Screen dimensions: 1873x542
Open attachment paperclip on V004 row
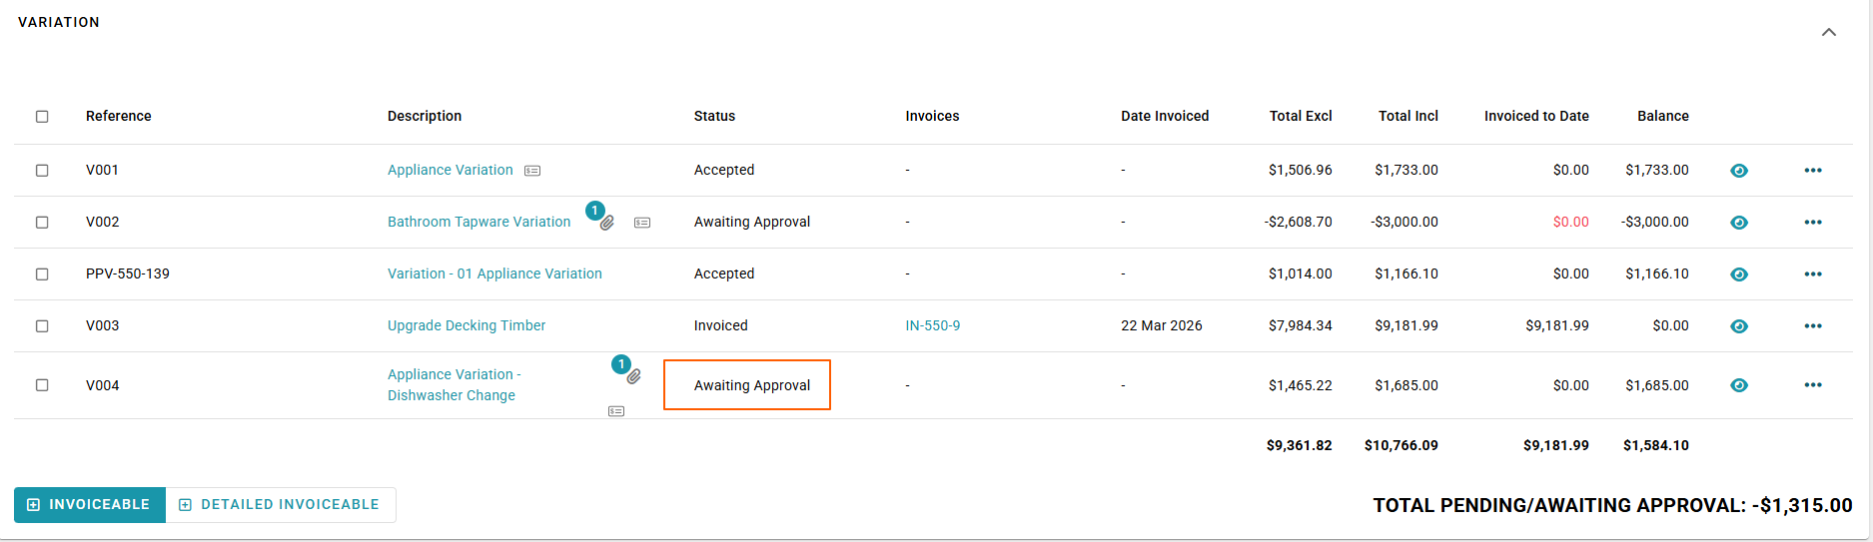[x=633, y=376]
